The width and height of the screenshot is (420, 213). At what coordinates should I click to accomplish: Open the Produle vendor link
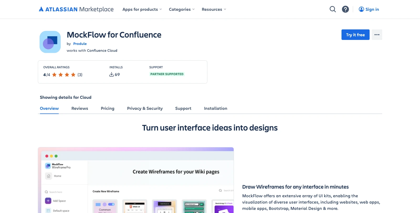tap(80, 44)
